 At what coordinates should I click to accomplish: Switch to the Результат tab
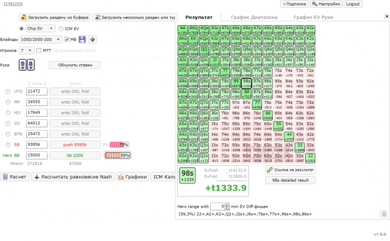(x=199, y=17)
